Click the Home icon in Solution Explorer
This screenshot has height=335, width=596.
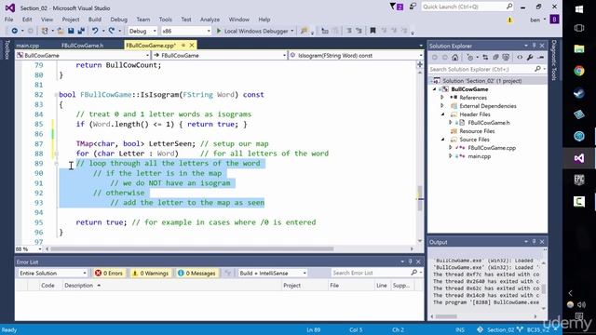[455, 58]
